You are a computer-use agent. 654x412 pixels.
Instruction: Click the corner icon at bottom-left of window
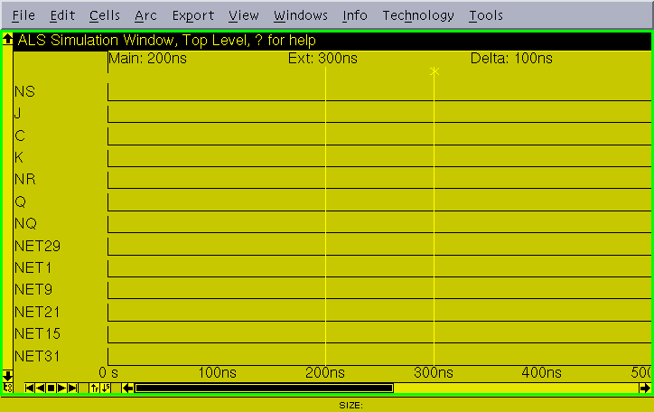pyautogui.click(x=8, y=389)
